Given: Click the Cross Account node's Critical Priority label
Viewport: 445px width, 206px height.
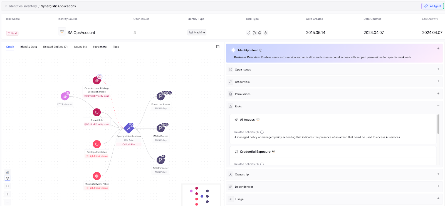Looking at the screenshot, I should (x=97, y=96).
